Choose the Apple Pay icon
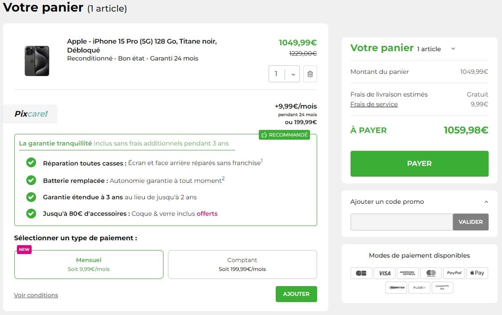The image size is (502, 315). pos(477,273)
